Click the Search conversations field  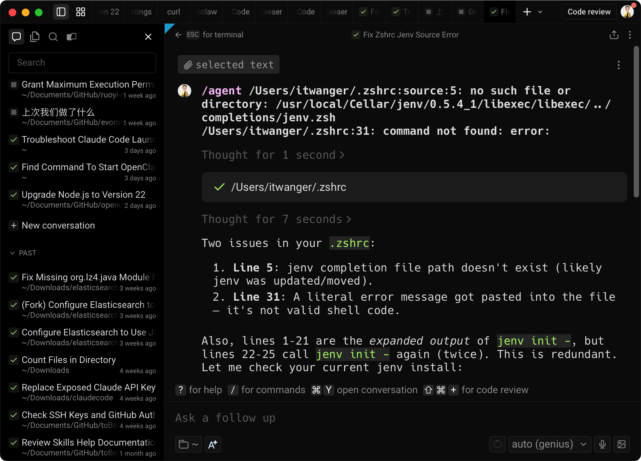pos(82,63)
